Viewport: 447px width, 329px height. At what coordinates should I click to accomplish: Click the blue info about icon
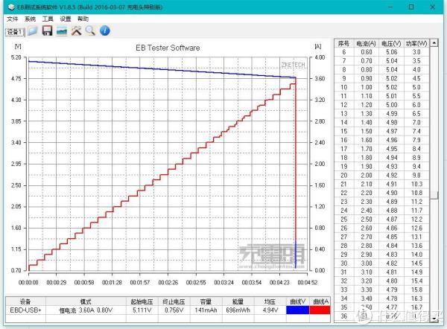coord(105,31)
